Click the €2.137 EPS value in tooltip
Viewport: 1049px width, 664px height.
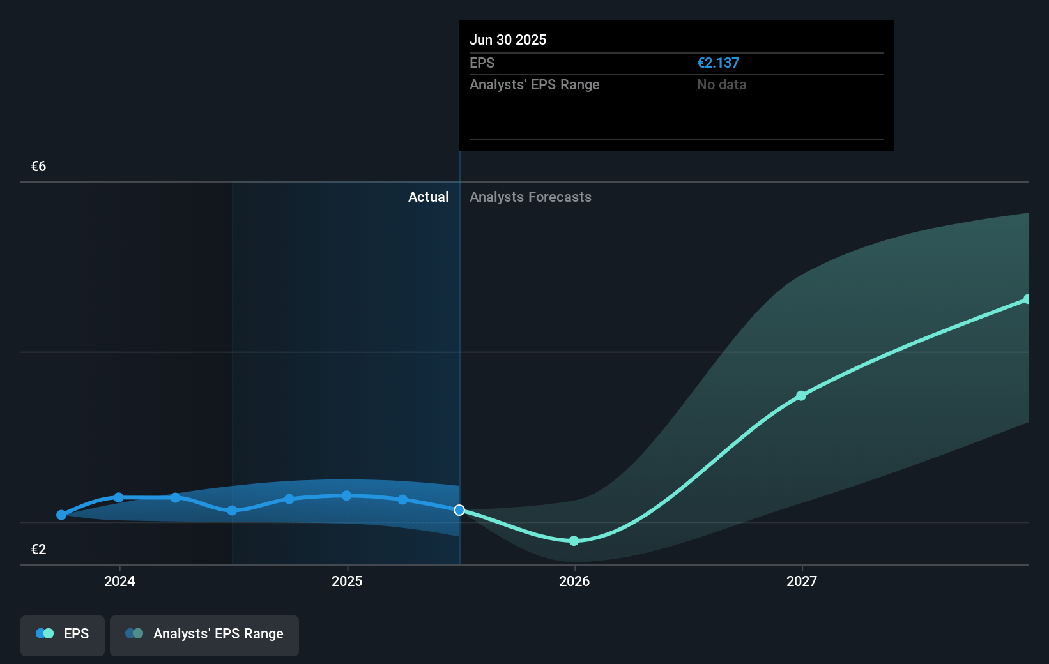pyautogui.click(x=718, y=63)
